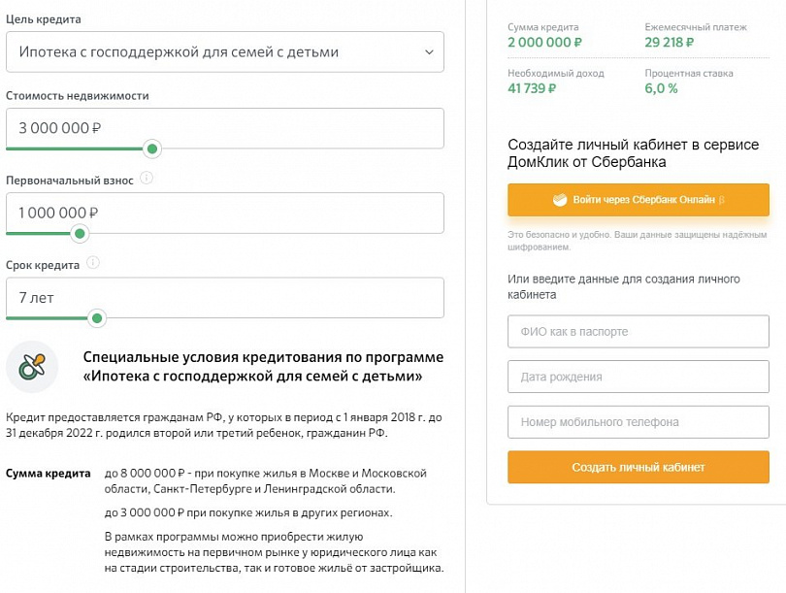Click the Номер мобильного телефона field
786x593 pixels.
coord(638,422)
